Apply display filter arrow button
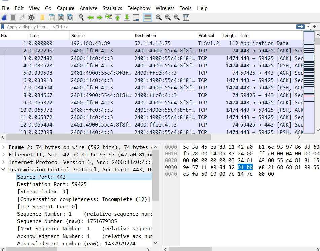 [x=300, y=27]
